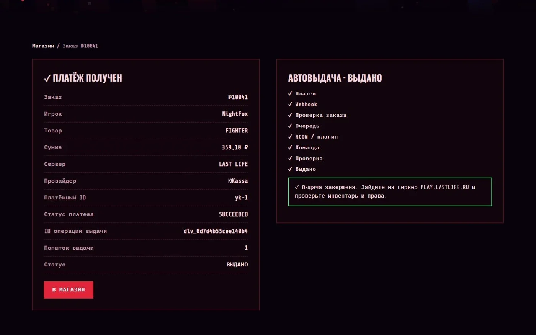Click the checkmark next to 'Проверка заказа'
This screenshot has height=335, width=536.
click(290, 115)
